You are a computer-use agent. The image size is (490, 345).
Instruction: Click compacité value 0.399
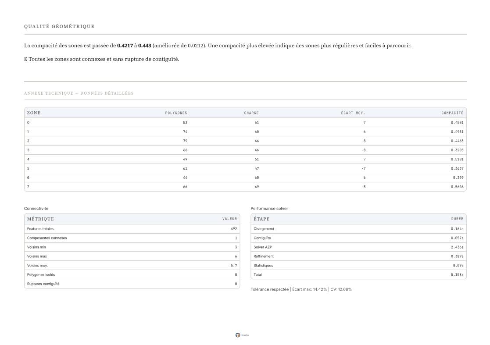coord(458,178)
